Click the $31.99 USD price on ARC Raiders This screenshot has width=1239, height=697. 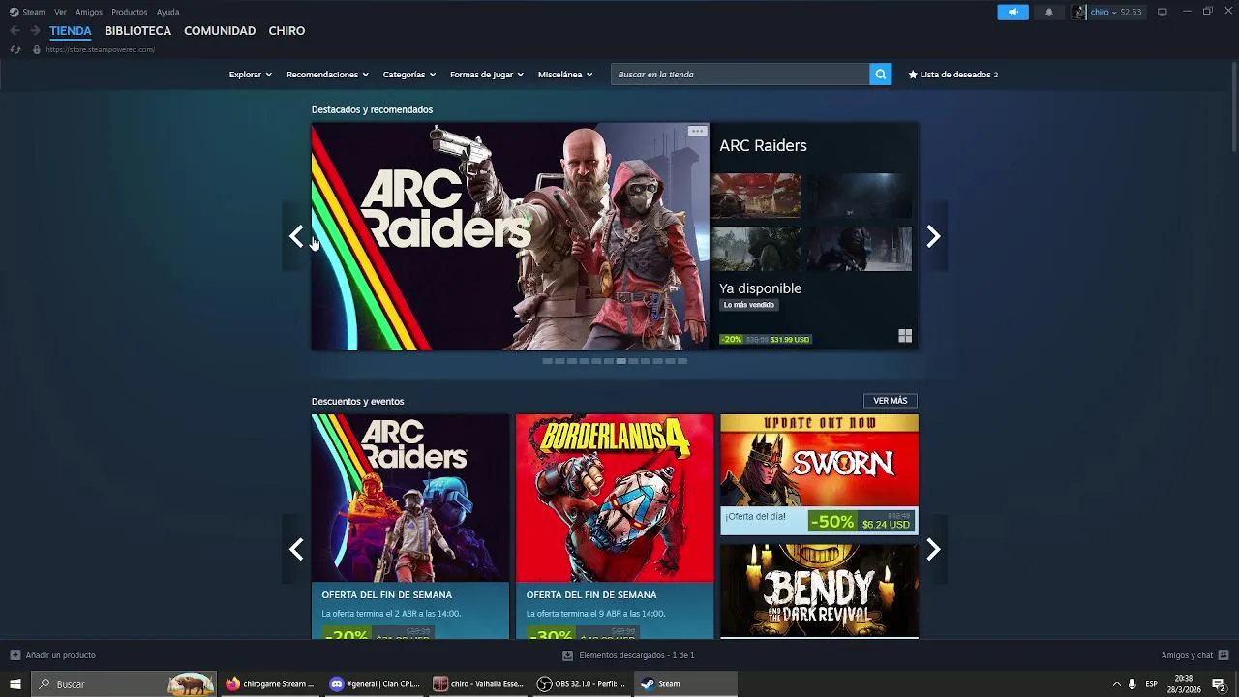(790, 340)
